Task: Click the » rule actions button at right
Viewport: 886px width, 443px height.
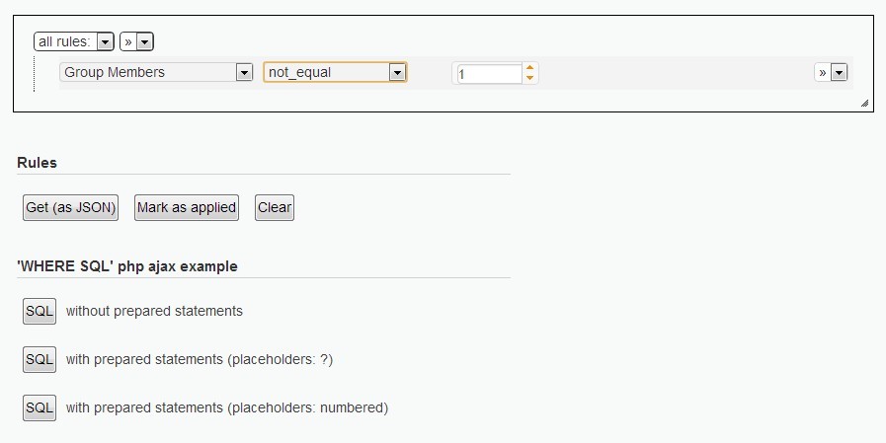Action: tap(822, 72)
